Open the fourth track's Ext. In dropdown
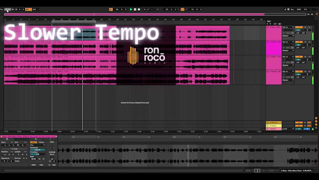 tap(288, 71)
